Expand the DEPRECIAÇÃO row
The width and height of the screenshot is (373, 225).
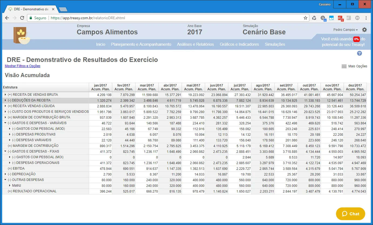pos(5,174)
